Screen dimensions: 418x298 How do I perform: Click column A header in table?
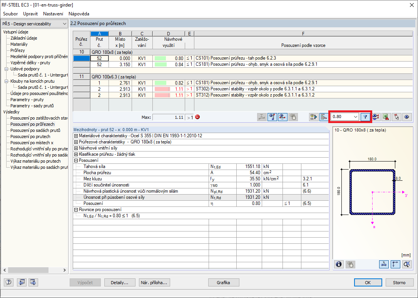point(99,34)
